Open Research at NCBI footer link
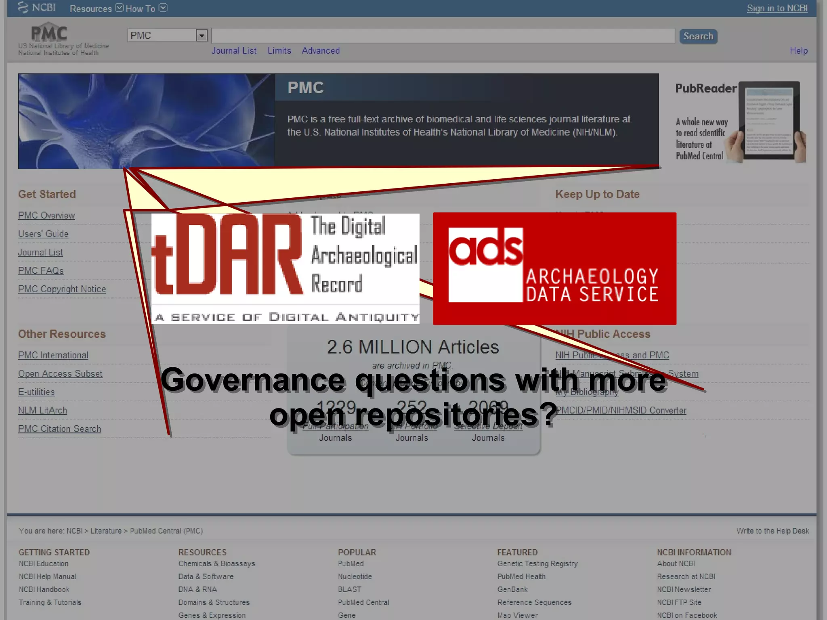This screenshot has width=827, height=620. [686, 576]
